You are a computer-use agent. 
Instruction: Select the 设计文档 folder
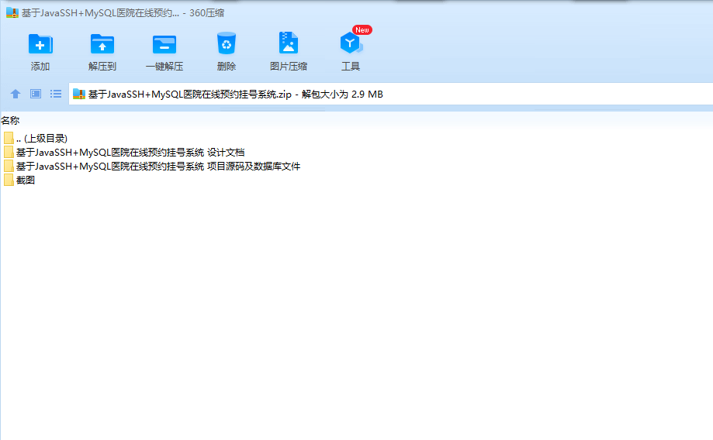(124, 153)
